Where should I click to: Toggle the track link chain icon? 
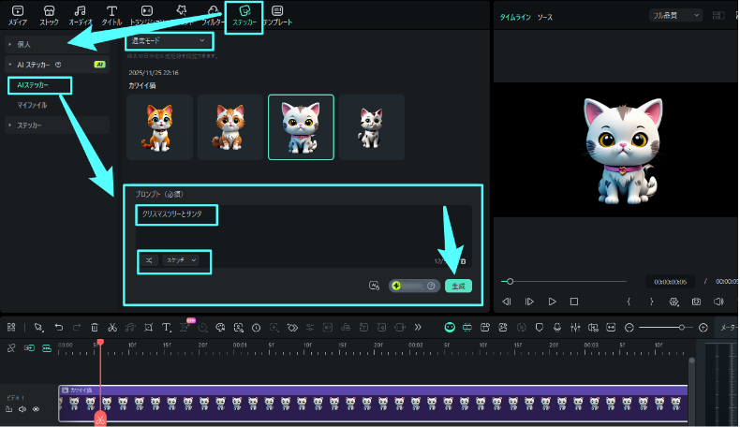(x=11, y=348)
